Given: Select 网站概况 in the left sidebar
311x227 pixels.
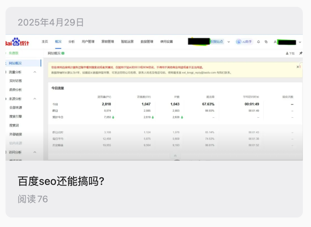Looking at the screenshot, I should (x=23, y=63).
